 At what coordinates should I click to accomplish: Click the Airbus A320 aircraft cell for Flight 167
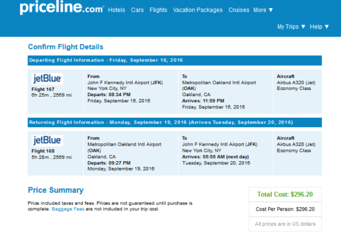click(297, 92)
